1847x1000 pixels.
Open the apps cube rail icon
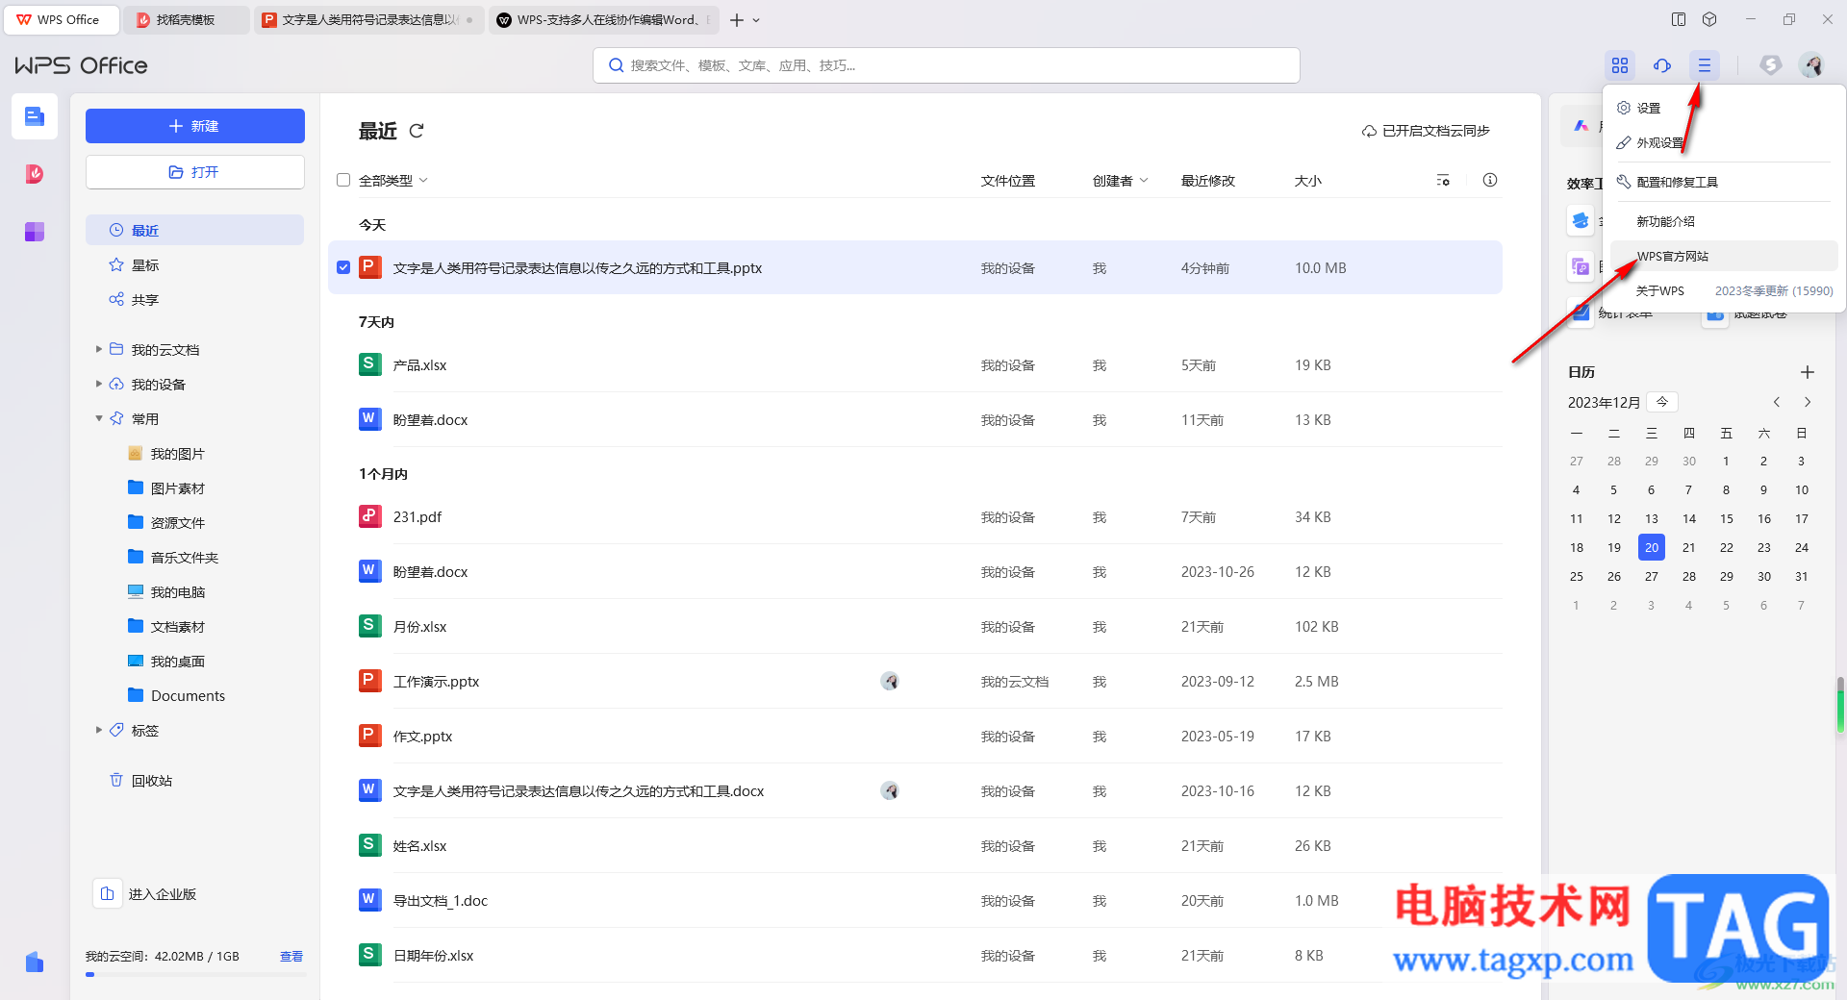35,232
